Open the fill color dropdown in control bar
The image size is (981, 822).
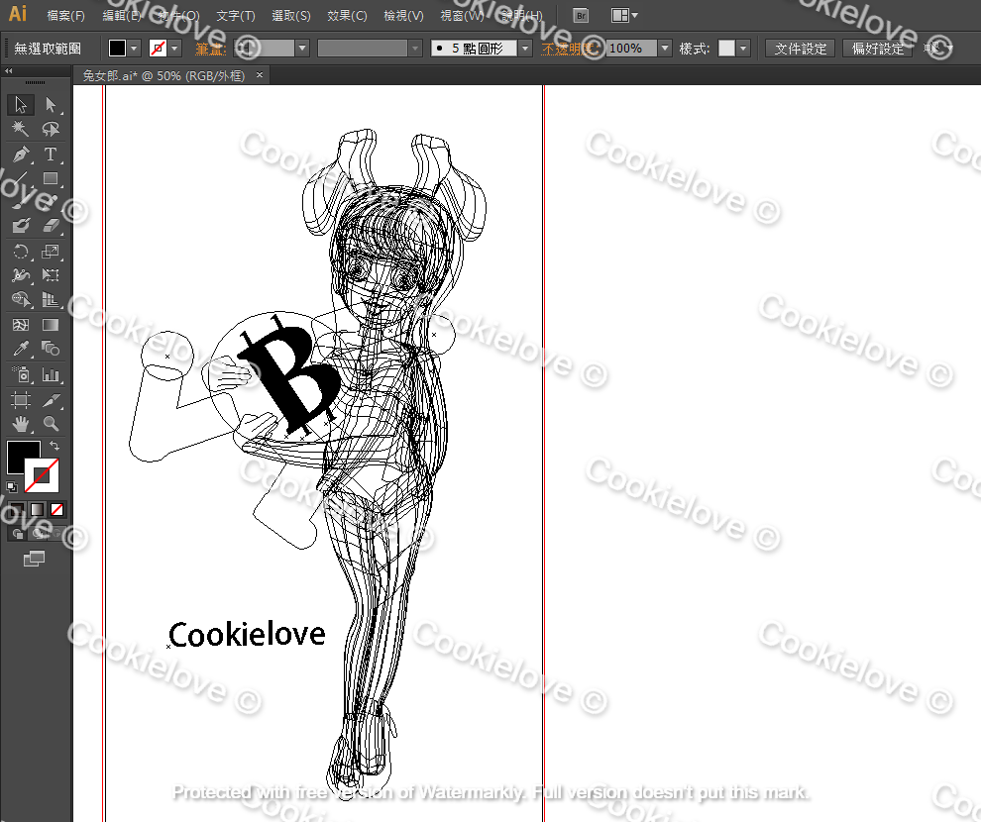coord(134,49)
